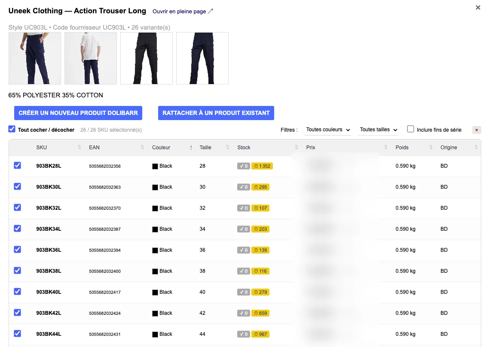The width and height of the screenshot is (486, 347).
Task: Enable Inclure fins de série checkbox
Action: [410, 129]
